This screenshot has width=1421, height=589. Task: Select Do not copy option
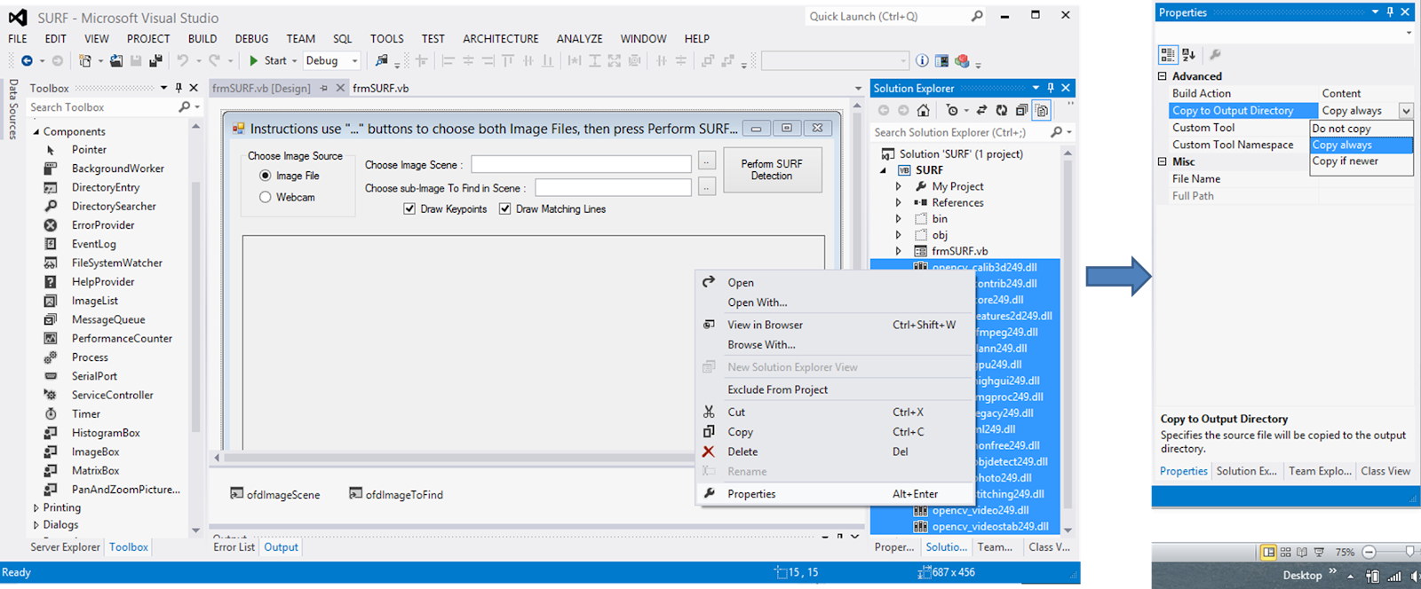point(1361,129)
